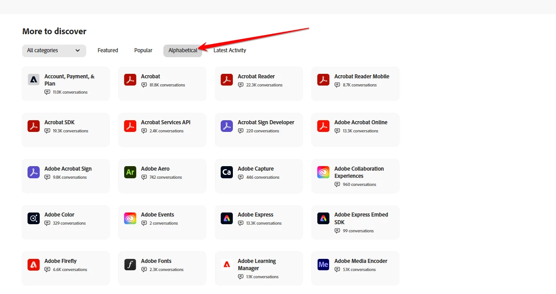Image resolution: width=556 pixels, height=294 pixels.
Task: Open the Acrobat Sign Developer title link
Action: coord(266,122)
